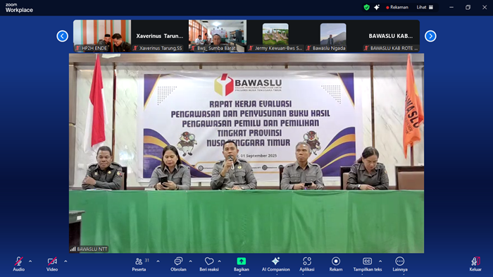The image size is (493, 277).
Task: Expand chat options arrow beside Obrolan
Action: (191, 261)
